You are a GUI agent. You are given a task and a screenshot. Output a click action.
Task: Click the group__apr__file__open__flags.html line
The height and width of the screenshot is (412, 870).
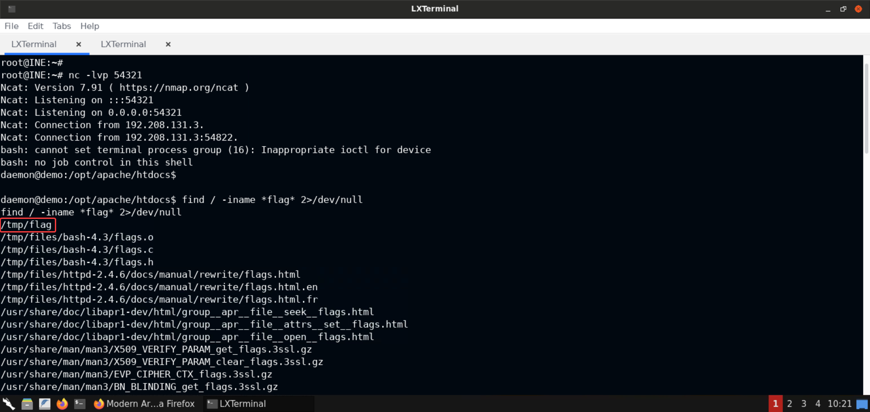click(x=187, y=337)
